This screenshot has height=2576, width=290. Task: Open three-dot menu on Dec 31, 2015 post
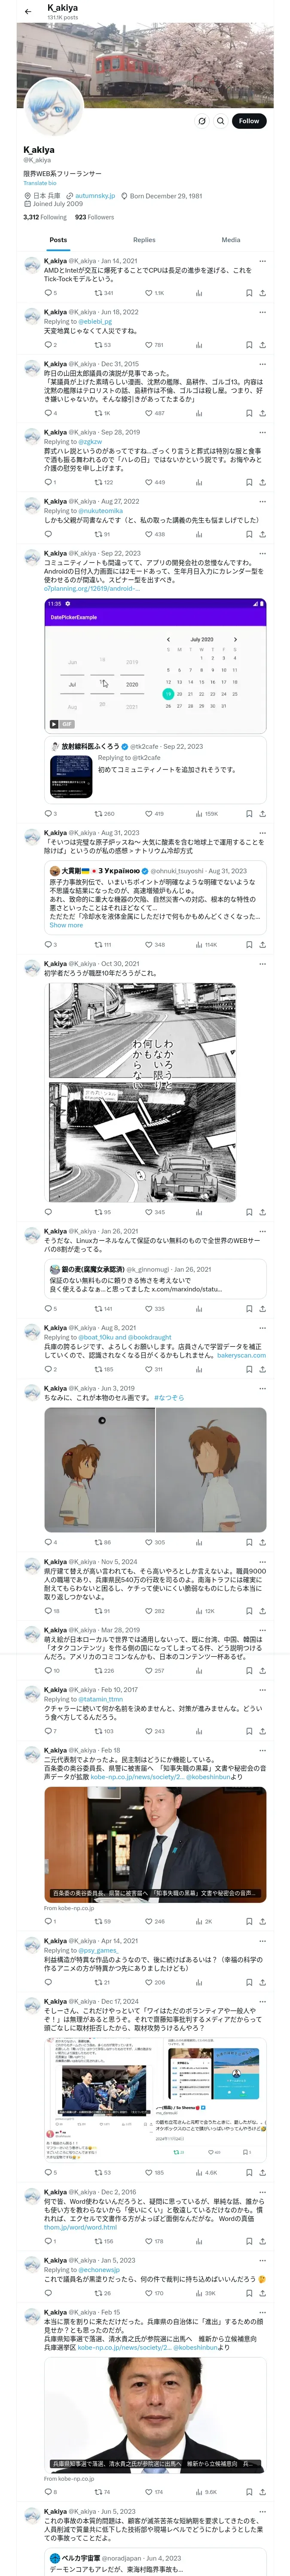[262, 364]
